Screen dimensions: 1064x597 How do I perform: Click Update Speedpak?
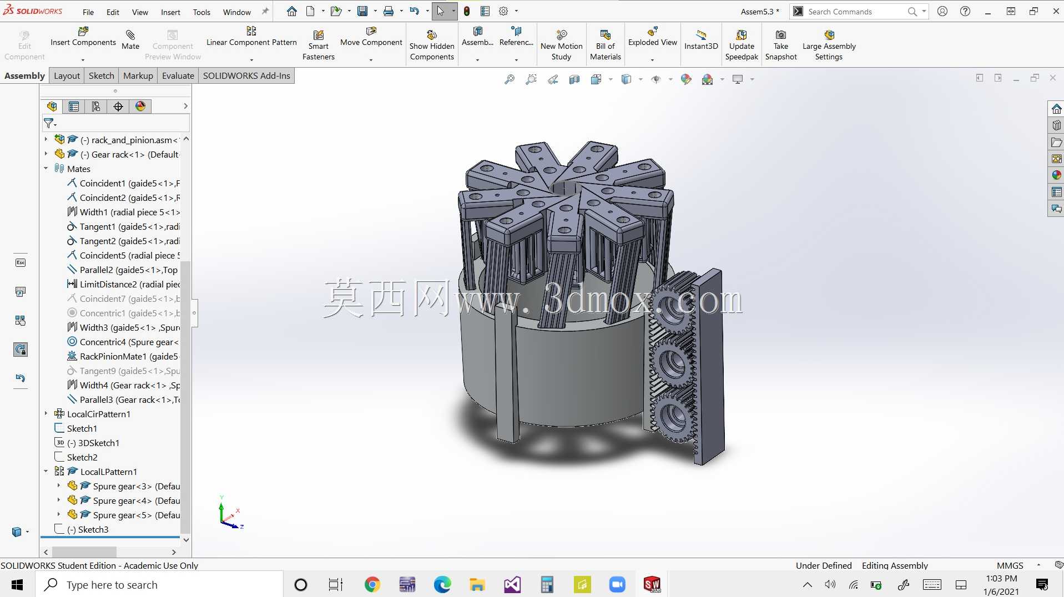742,45
